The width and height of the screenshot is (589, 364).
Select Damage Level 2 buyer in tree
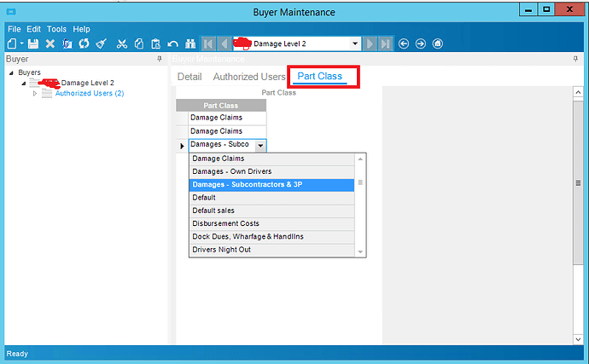click(x=87, y=83)
